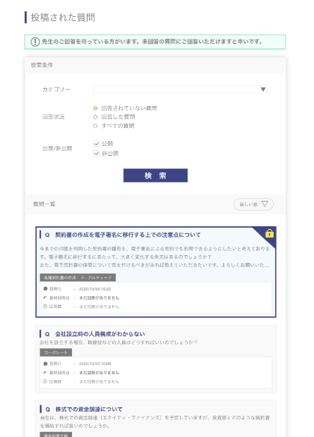Image resolution: width=314 pixels, height=437 pixels.
Task: Click the posted-date icon in the 会社設立時 card
Action: [45, 364]
